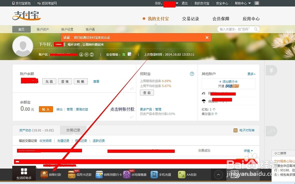Open 账户资产 sub-navigation tab
This screenshot has height=184, width=295.
[43, 29]
